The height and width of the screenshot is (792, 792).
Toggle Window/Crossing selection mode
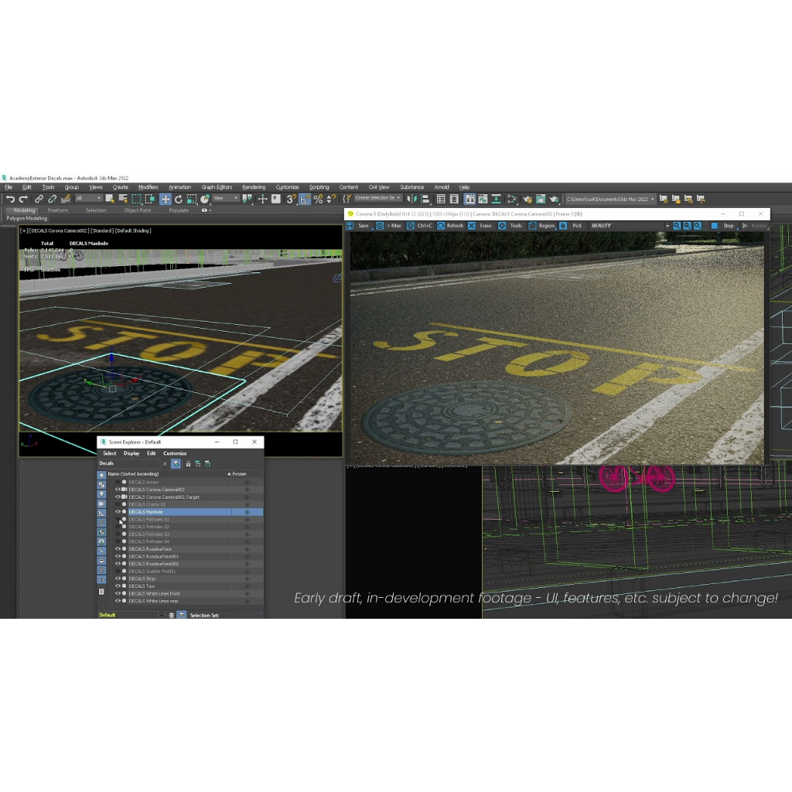(149, 199)
